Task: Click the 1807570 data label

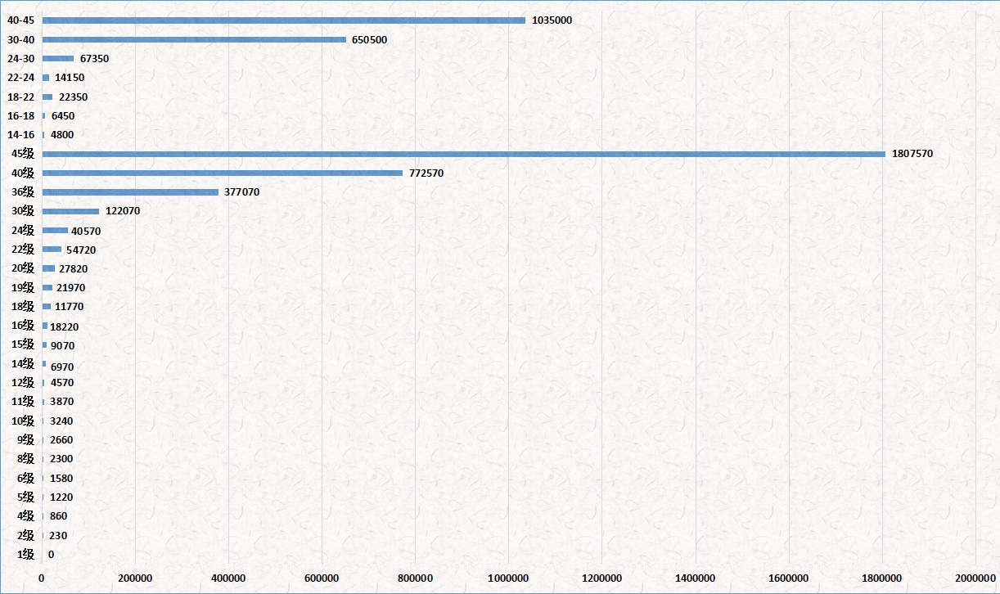Action: [x=912, y=154]
